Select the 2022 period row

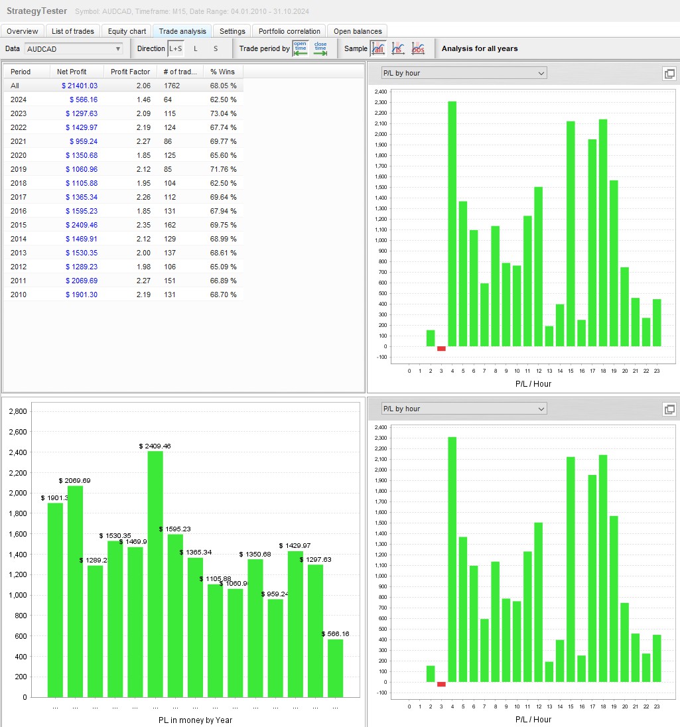[x=123, y=127]
